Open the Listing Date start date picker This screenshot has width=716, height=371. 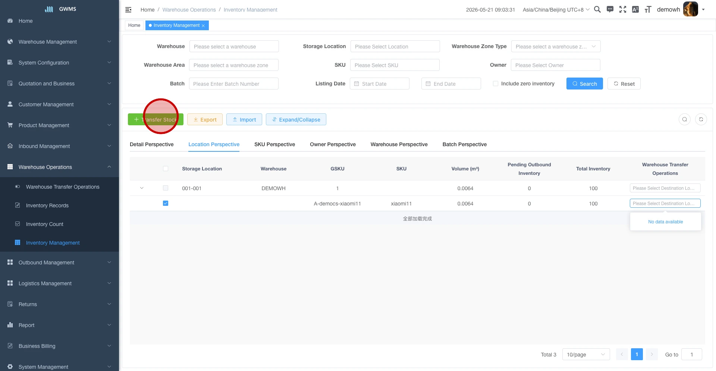[x=380, y=84]
